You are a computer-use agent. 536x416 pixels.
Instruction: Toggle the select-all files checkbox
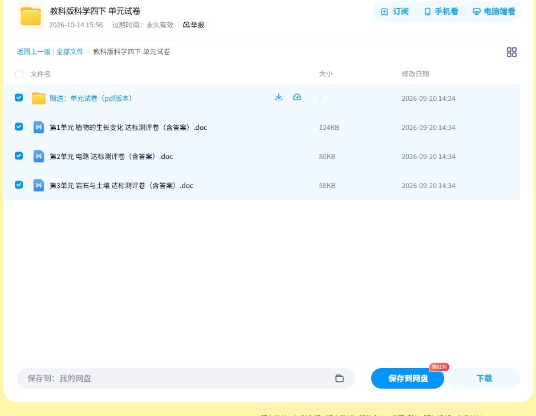[x=19, y=74]
